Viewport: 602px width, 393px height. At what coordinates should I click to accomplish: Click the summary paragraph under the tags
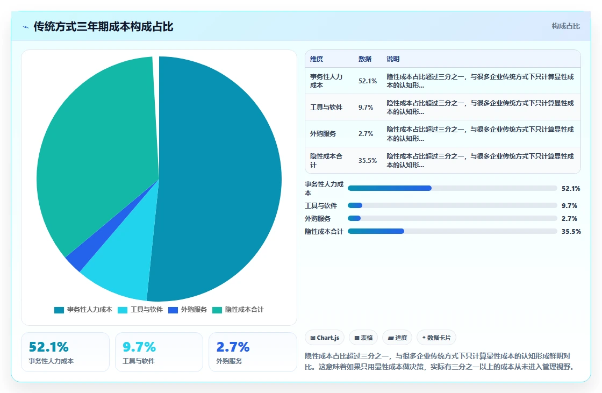point(441,361)
